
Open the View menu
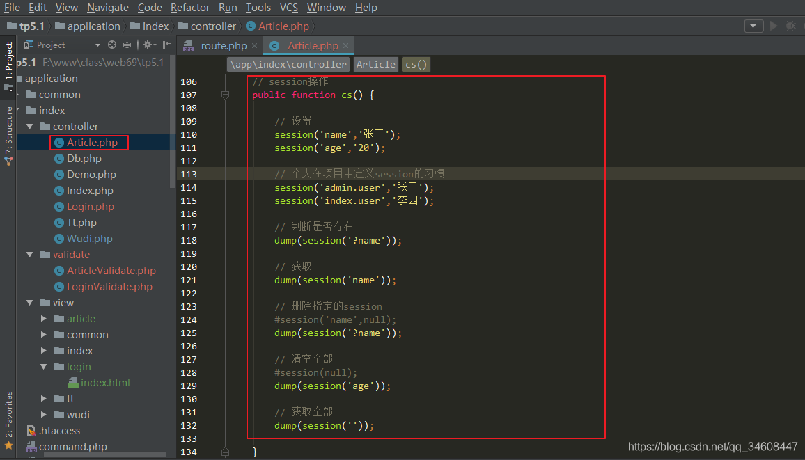67,8
